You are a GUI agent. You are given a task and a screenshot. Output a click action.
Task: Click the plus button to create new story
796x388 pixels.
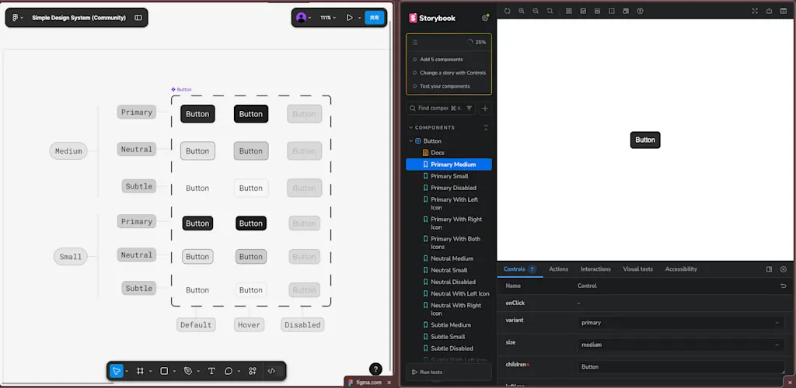click(x=485, y=108)
